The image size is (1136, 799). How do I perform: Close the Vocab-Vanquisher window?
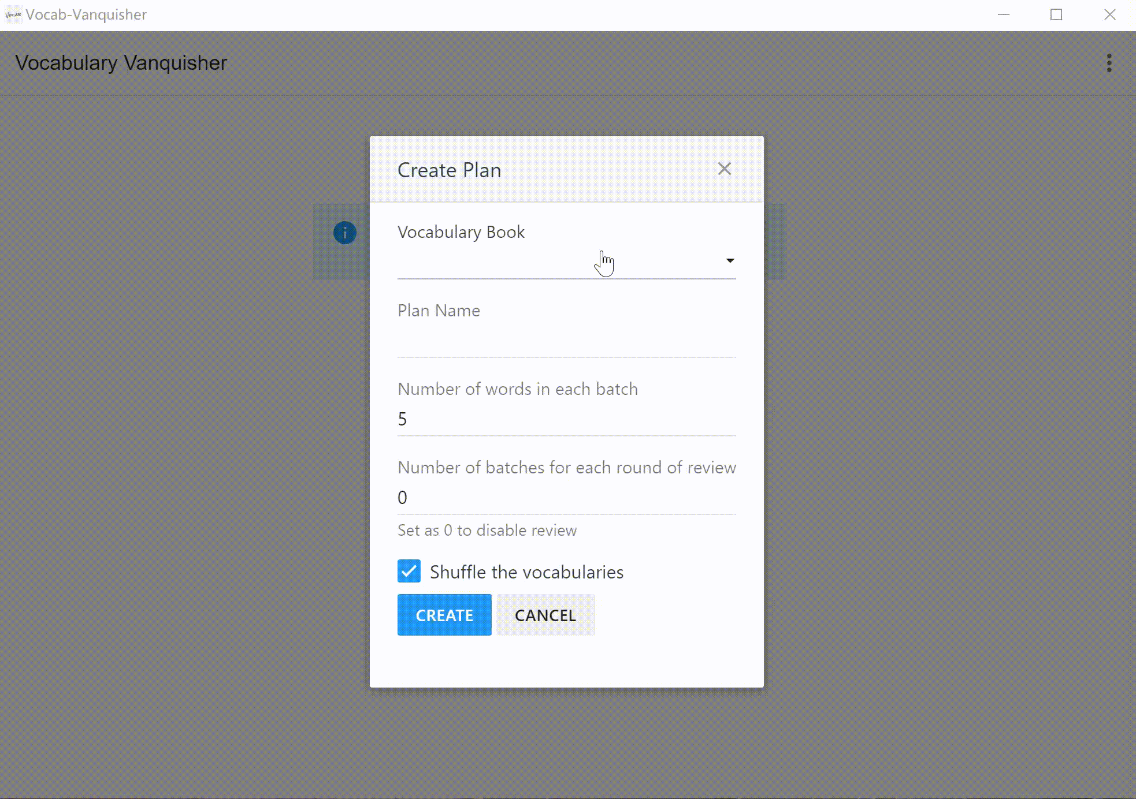click(x=1109, y=14)
